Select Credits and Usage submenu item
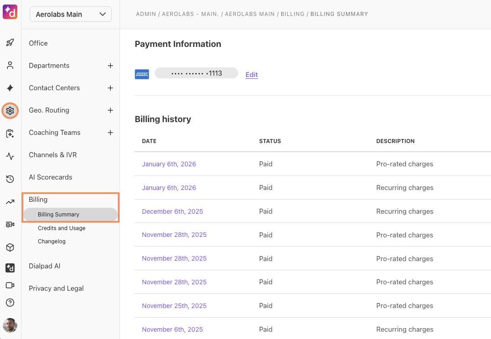491x339 pixels. pos(62,228)
